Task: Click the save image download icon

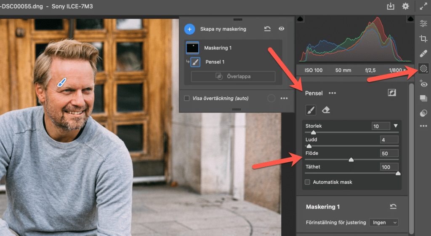Action: 391,6
